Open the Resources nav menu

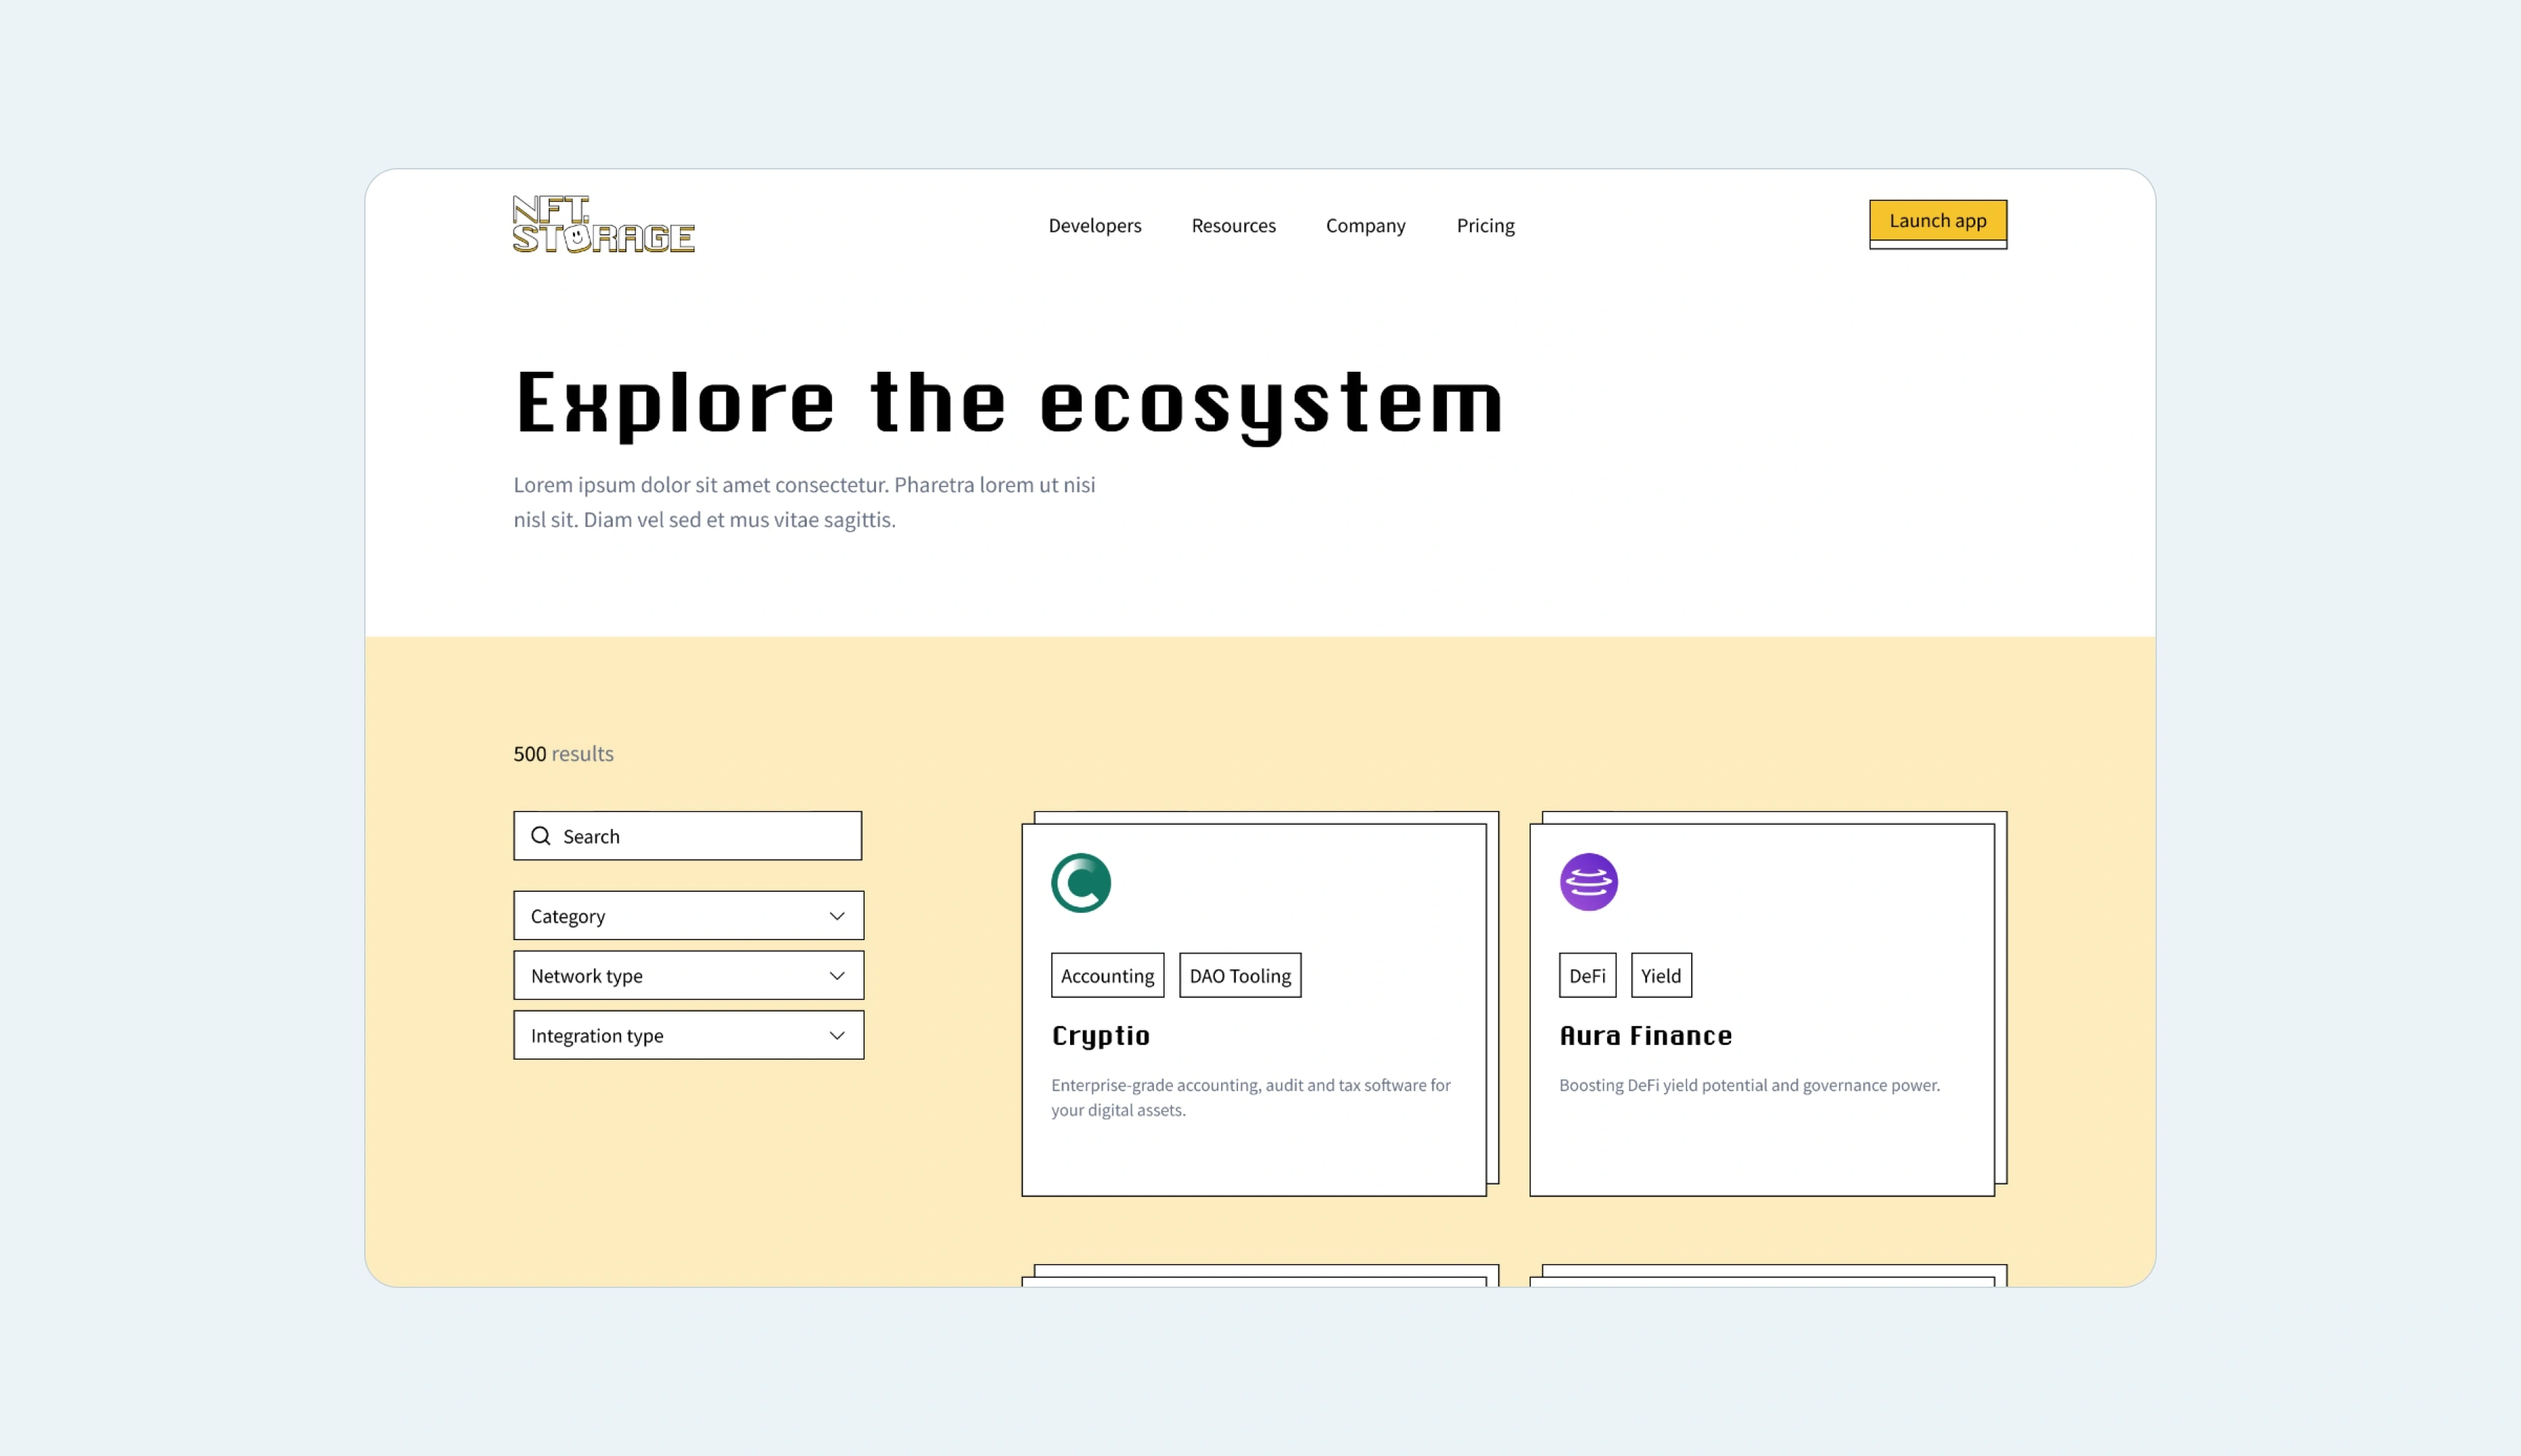point(1233,225)
